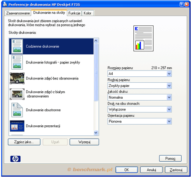The height and width of the screenshot is (177, 191).
Task: Click the help question mark in title bar
Action: [x=182, y=4]
